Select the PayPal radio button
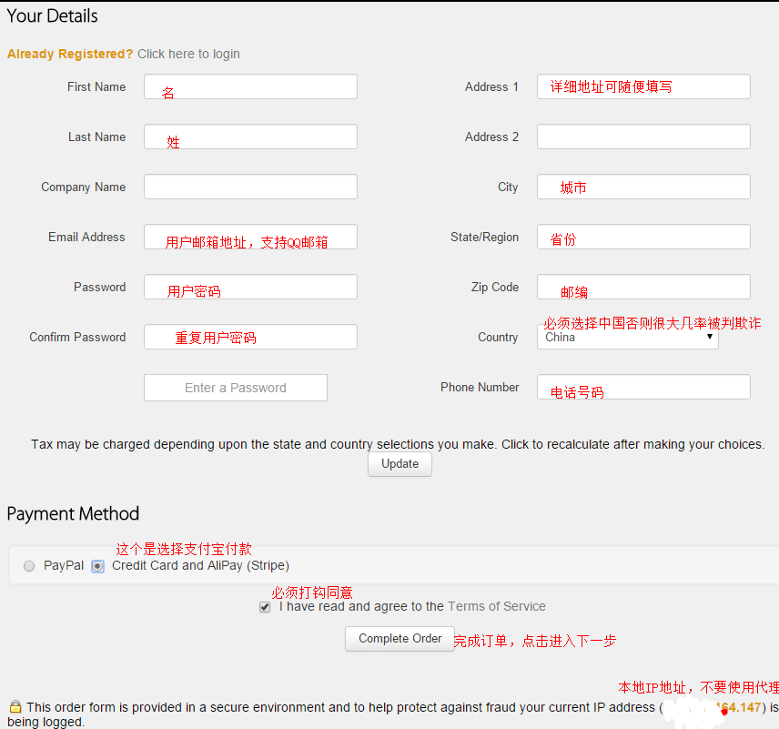 pos(29,566)
